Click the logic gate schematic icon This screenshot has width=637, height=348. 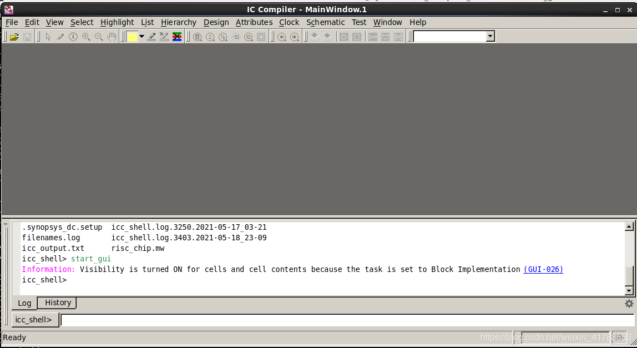pos(344,37)
